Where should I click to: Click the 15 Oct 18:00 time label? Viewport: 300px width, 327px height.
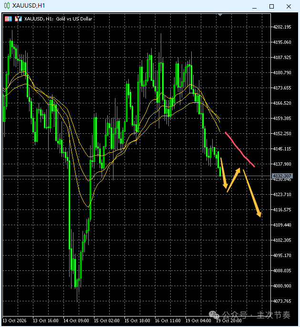(137, 320)
